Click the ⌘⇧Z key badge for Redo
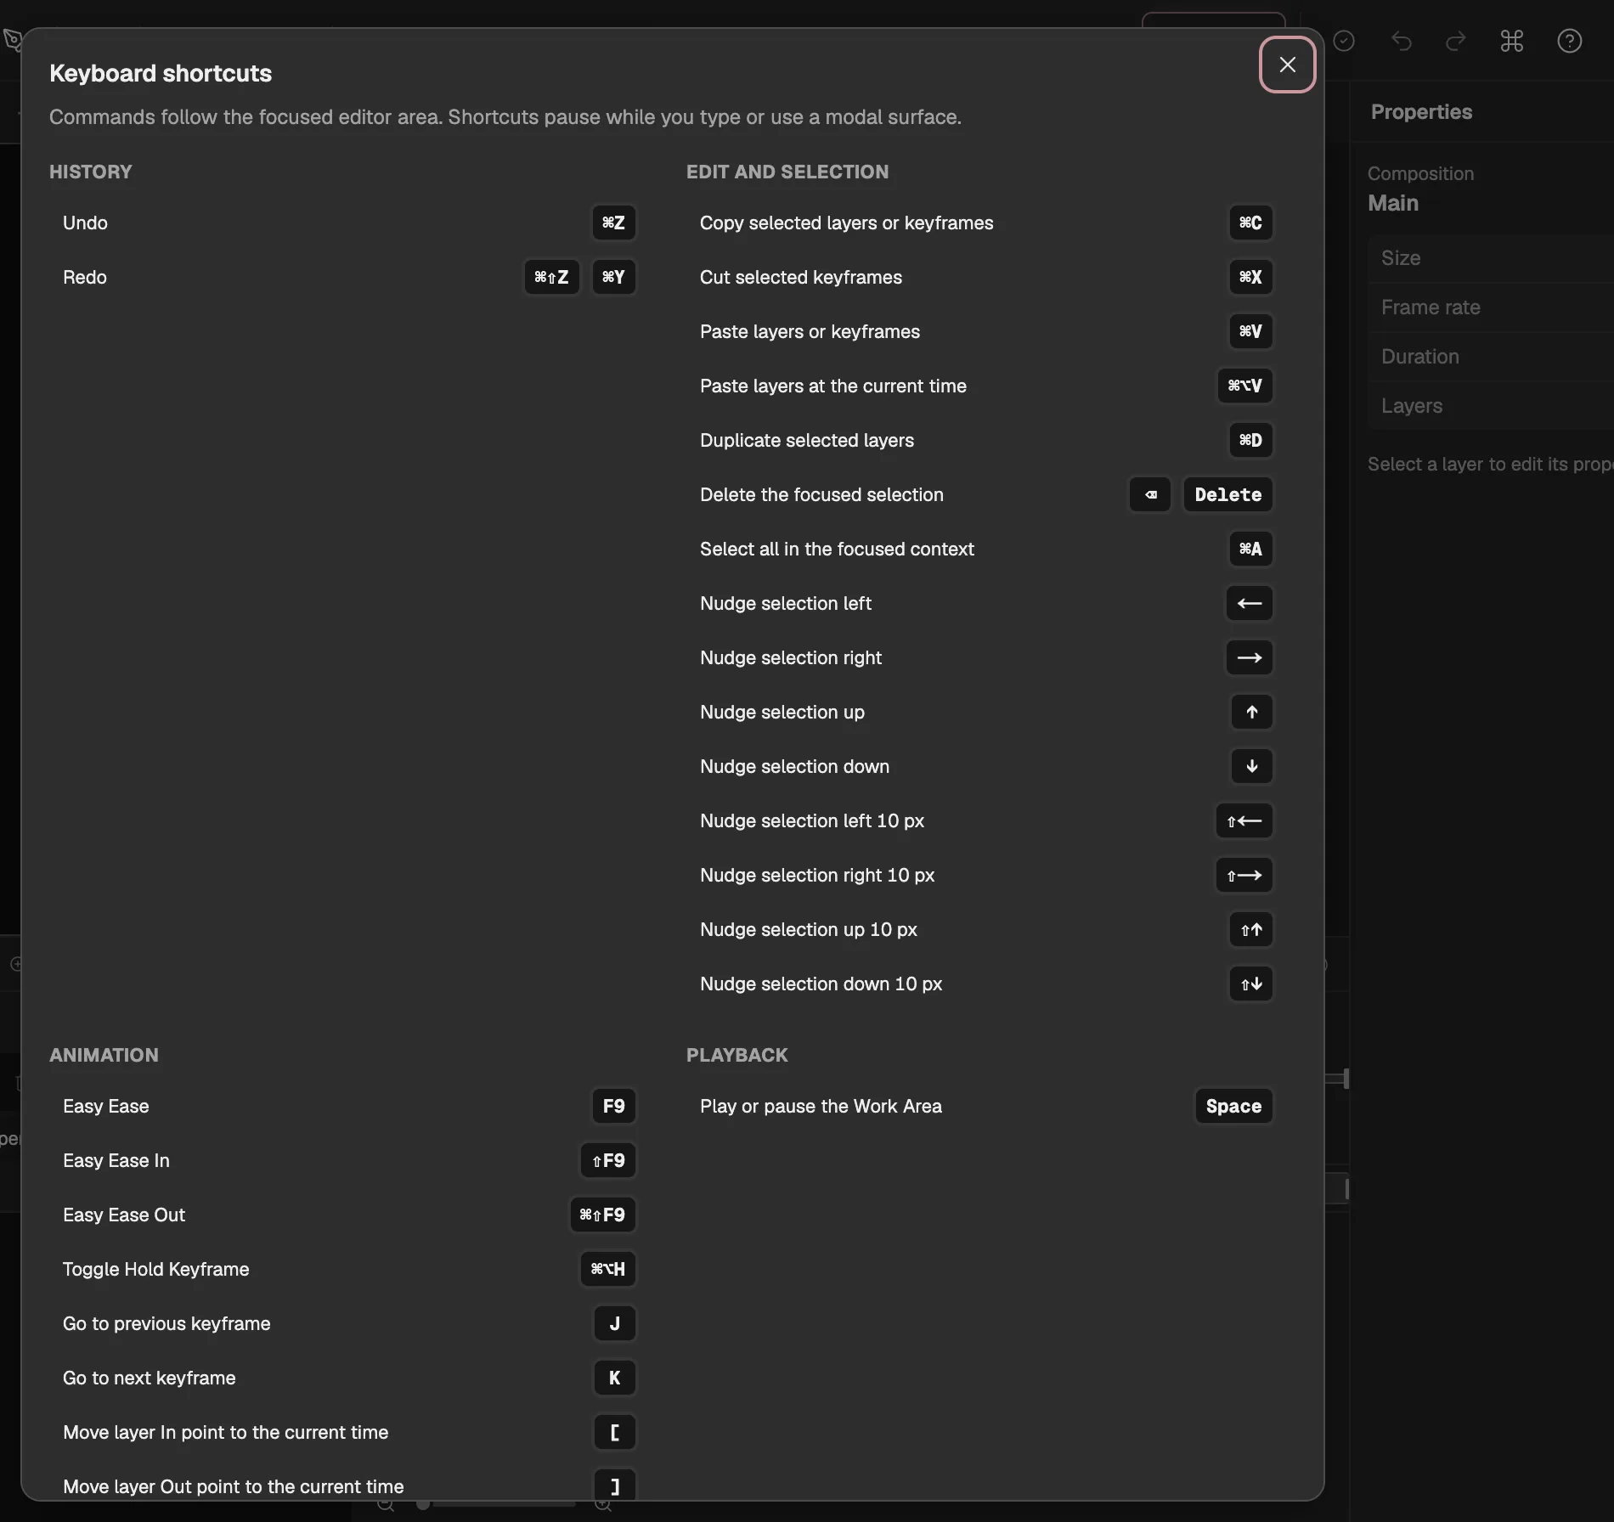The height and width of the screenshot is (1522, 1614). (x=551, y=277)
